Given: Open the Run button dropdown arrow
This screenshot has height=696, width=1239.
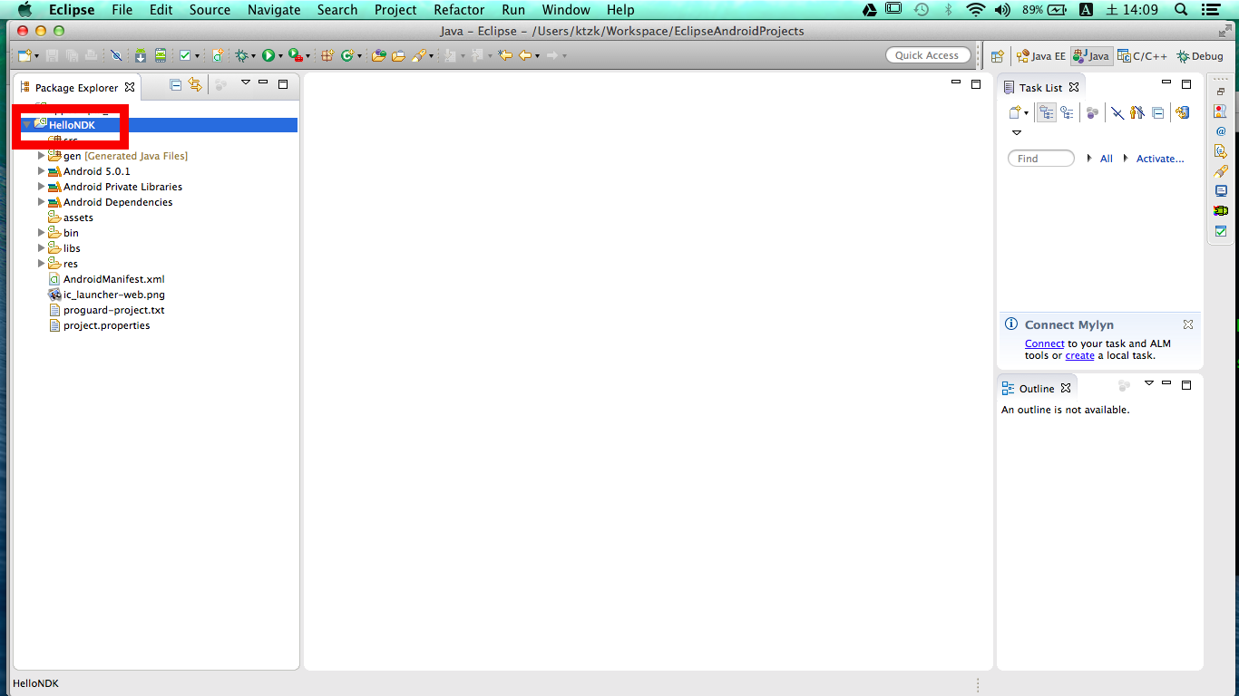Looking at the screenshot, I should coord(280,56).
